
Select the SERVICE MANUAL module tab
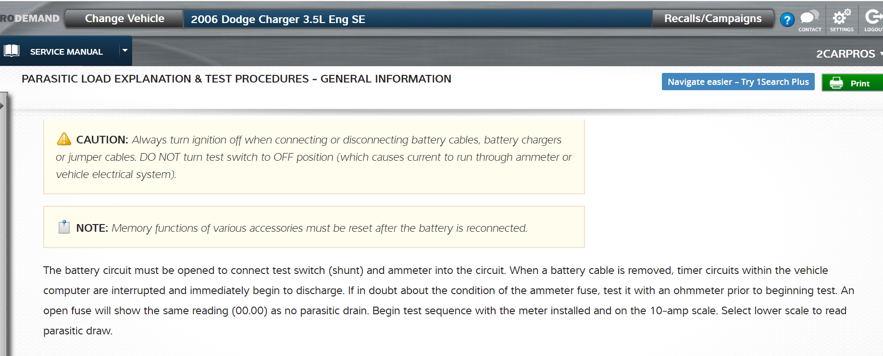pos(66,52)
